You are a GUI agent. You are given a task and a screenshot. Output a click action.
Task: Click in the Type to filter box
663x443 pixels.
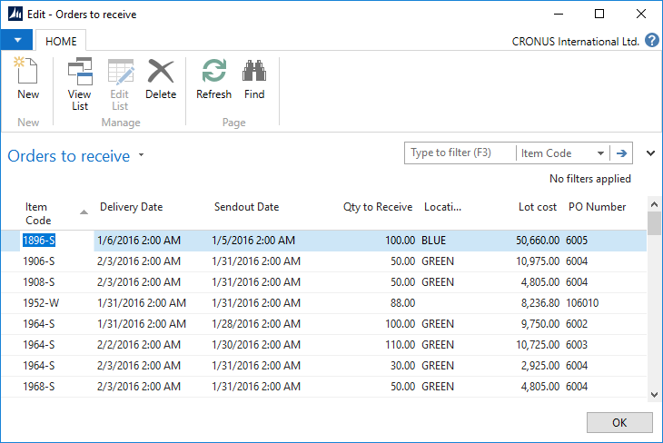(460, 153)
